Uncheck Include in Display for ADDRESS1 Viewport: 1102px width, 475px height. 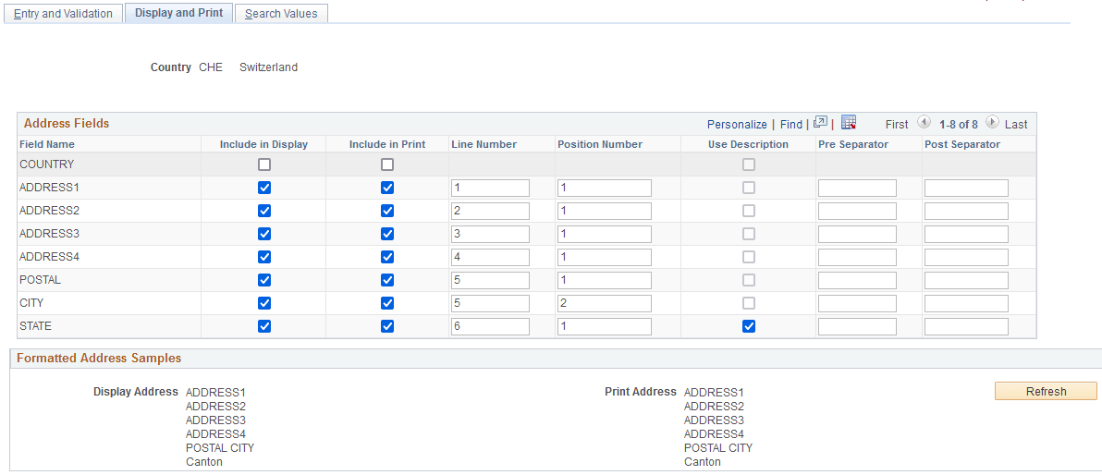tap(264, 188)
